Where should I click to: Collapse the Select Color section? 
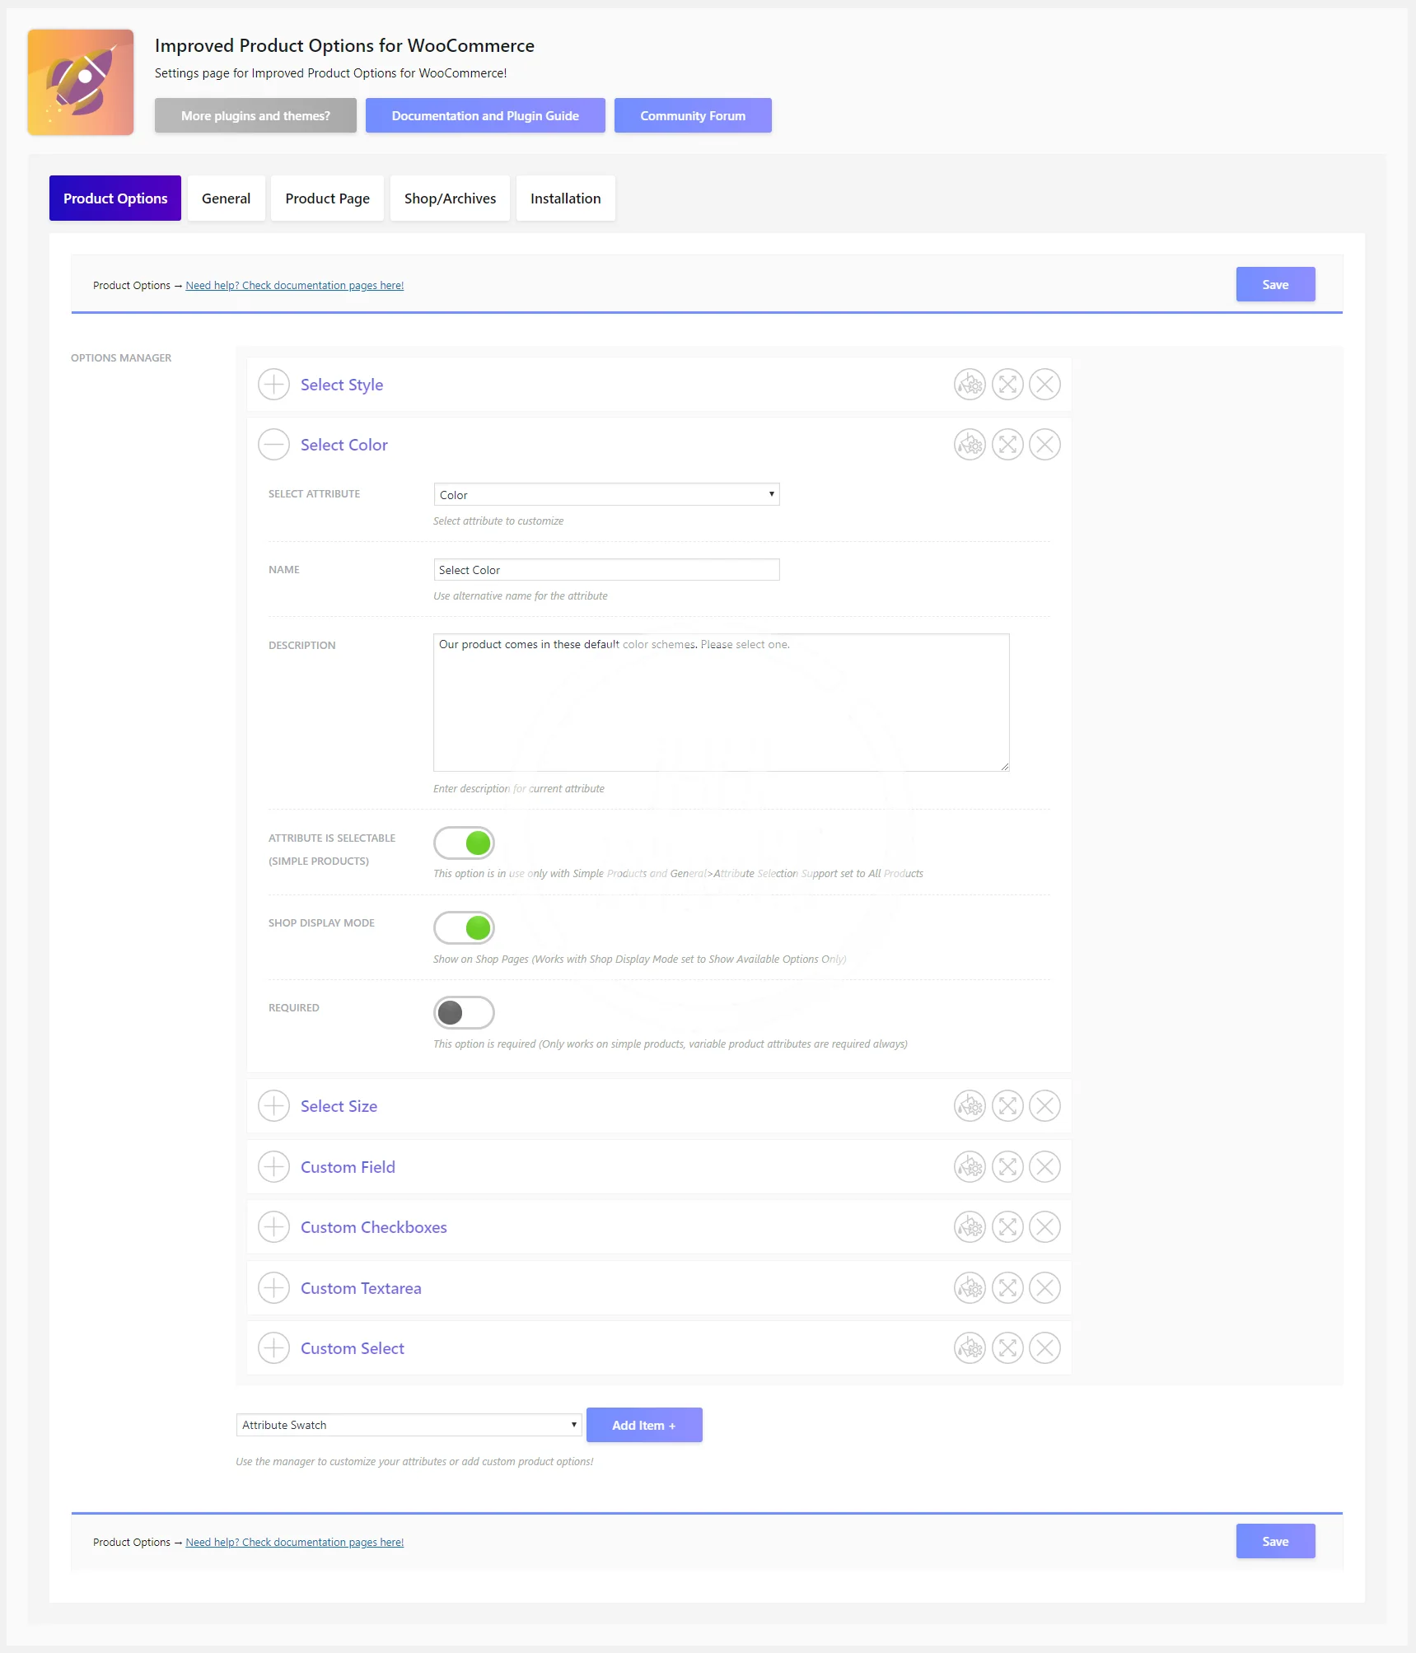(x=273, y=445)
